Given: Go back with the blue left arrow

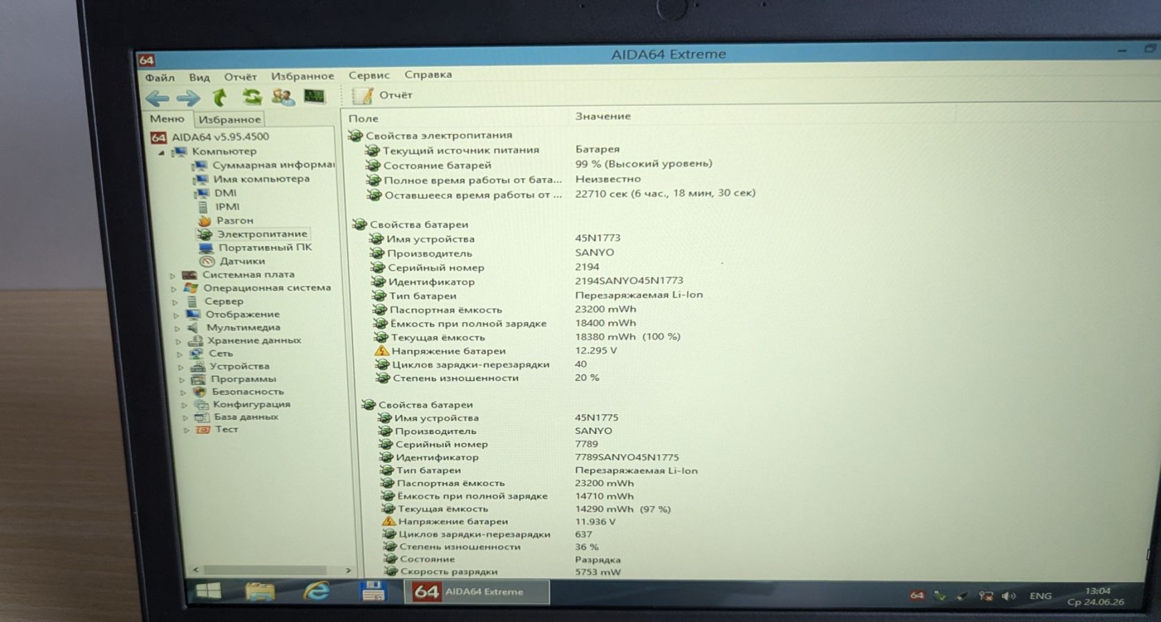Looking at the screenshot, I should (x=158, y=99).
